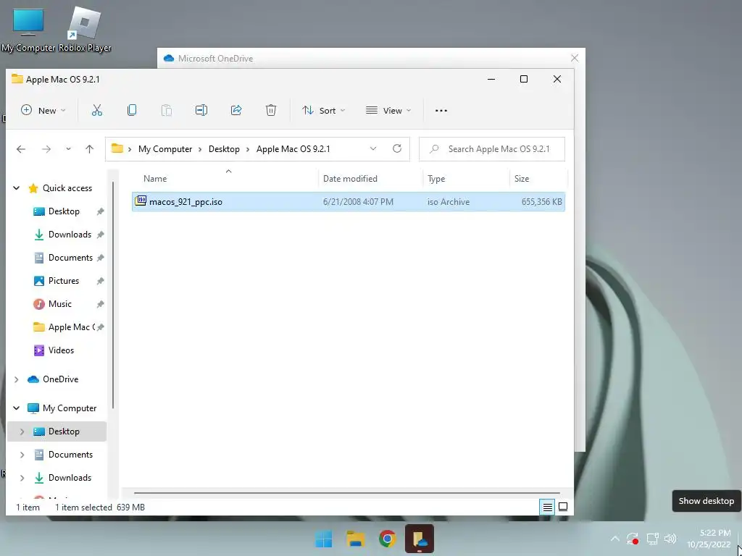Image resolution: width=742 pixels, height=556 pixels.
Task: Click the OneDrive setup taskbar icon
Action: (420, 539)
